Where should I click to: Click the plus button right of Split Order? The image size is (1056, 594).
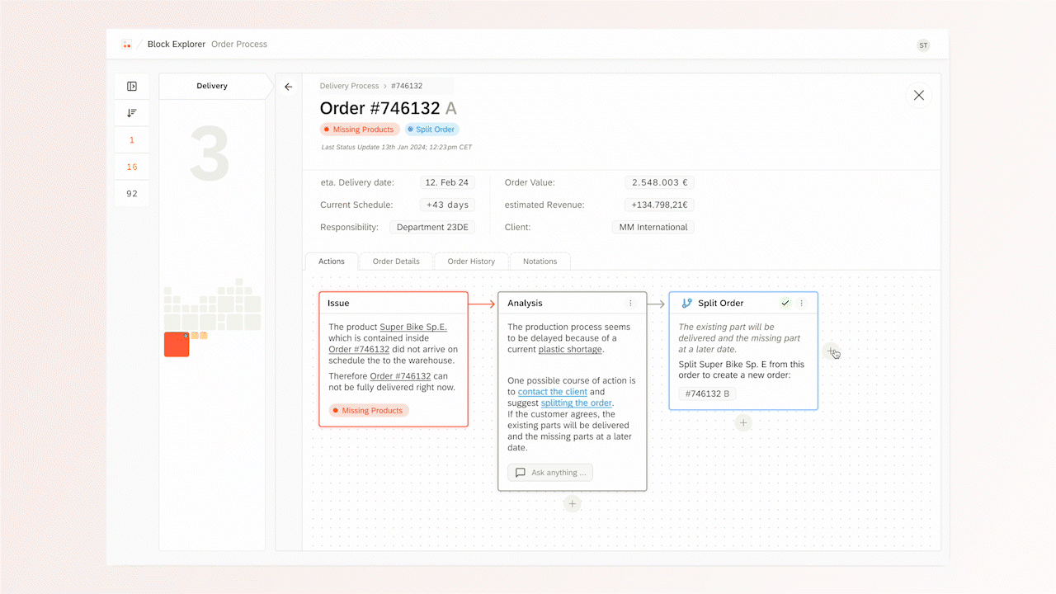pos(831,351)
